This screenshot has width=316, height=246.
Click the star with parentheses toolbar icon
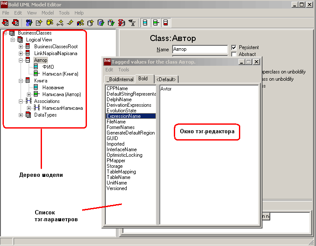click(60, 23)
